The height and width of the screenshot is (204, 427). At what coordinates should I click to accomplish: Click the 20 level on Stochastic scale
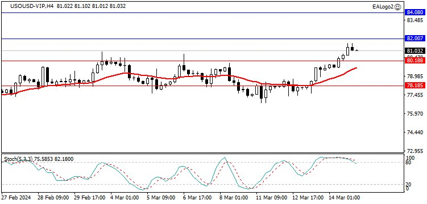point(409,185)
